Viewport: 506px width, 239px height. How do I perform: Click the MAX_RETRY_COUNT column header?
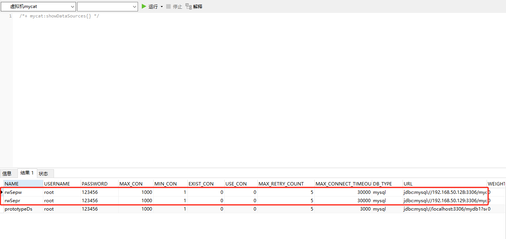[281, 184]
